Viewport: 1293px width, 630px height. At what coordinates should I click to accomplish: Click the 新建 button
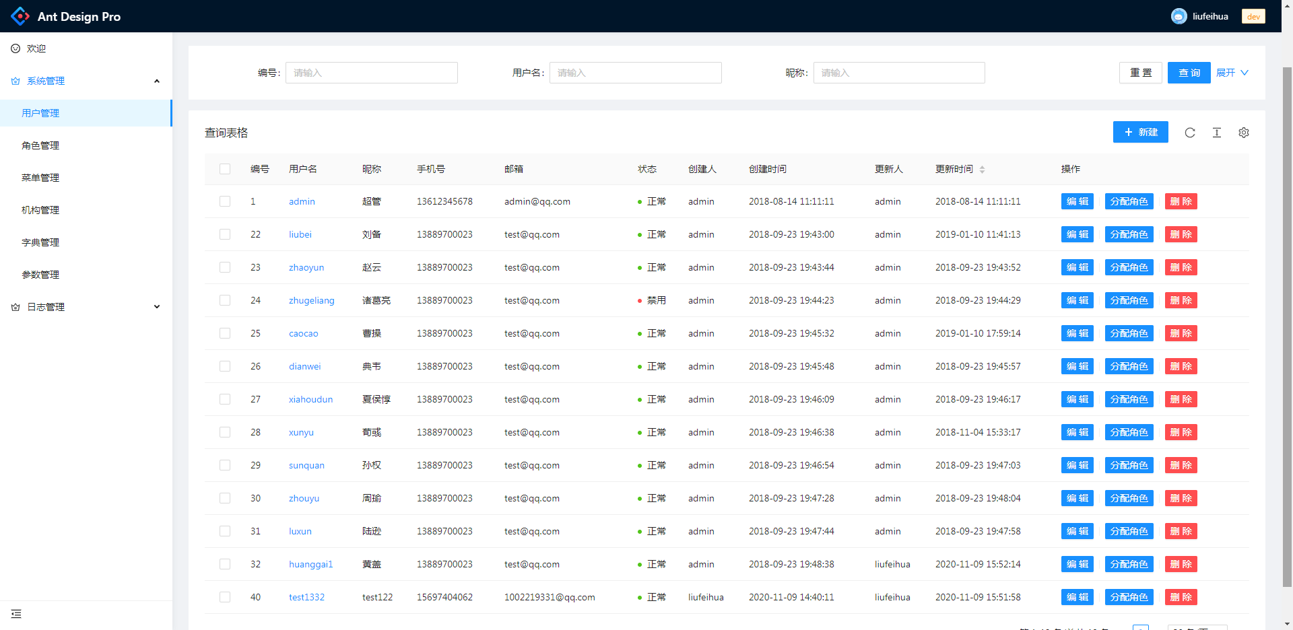coord(1140,132)
